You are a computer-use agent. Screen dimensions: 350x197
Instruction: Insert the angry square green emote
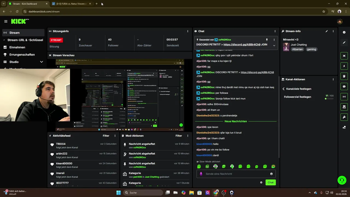207,166
